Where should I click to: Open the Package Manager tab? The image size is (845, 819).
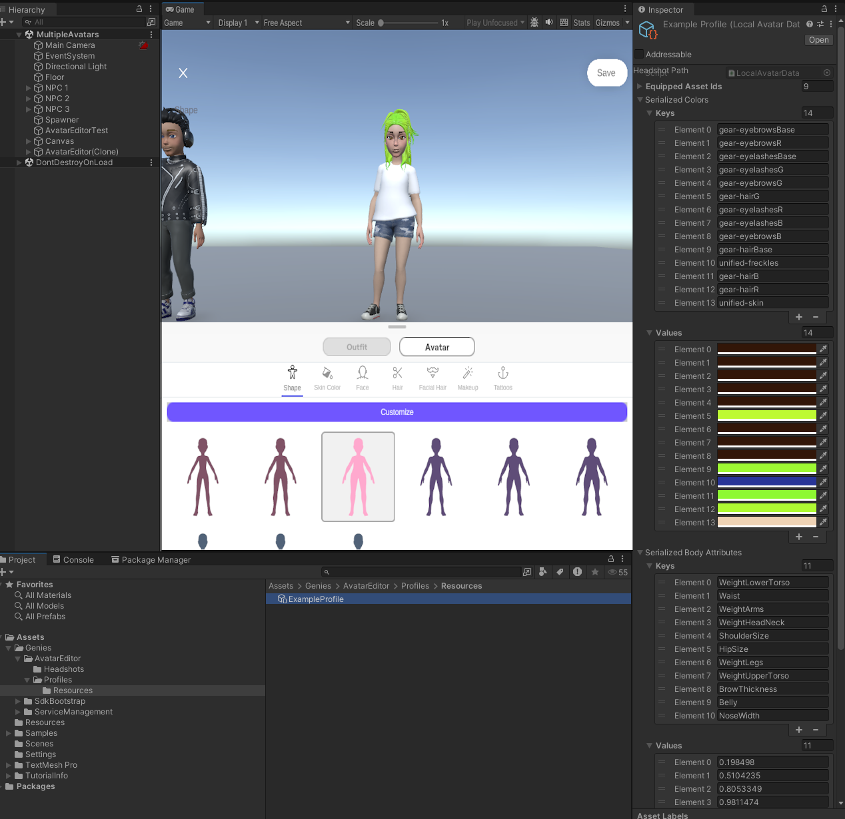[x=151, y=560]
